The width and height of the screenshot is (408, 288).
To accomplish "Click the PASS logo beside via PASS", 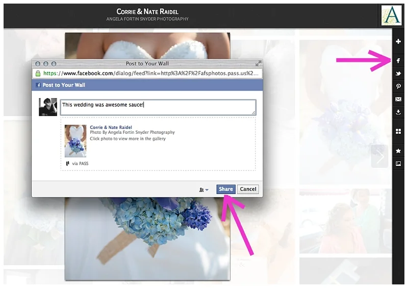I will point(68,163).
